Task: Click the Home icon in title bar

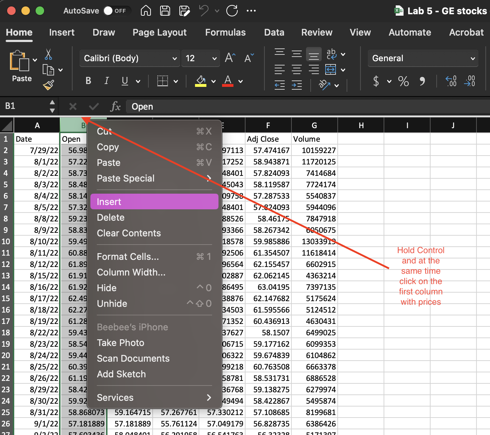Action: coord(146,11)
